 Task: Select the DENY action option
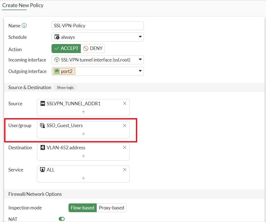93,48
